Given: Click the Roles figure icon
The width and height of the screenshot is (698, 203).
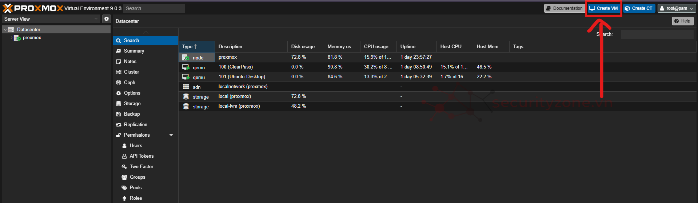Looking at the screenshot, I should (124, 198).
